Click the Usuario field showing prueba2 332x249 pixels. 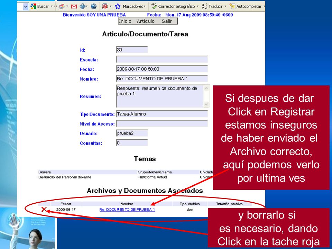click(x=132, y=133)
